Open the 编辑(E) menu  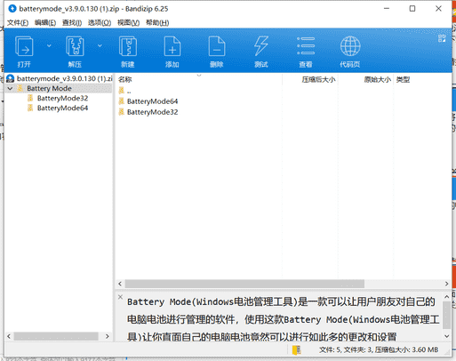pyautogui.click(x=45, y=23)
